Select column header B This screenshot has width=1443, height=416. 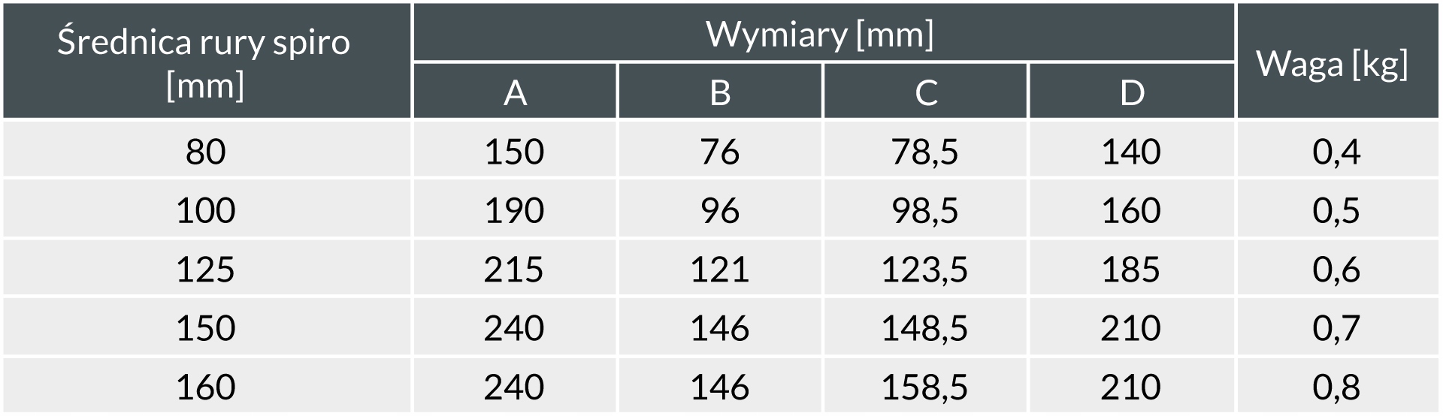[720, 93]
